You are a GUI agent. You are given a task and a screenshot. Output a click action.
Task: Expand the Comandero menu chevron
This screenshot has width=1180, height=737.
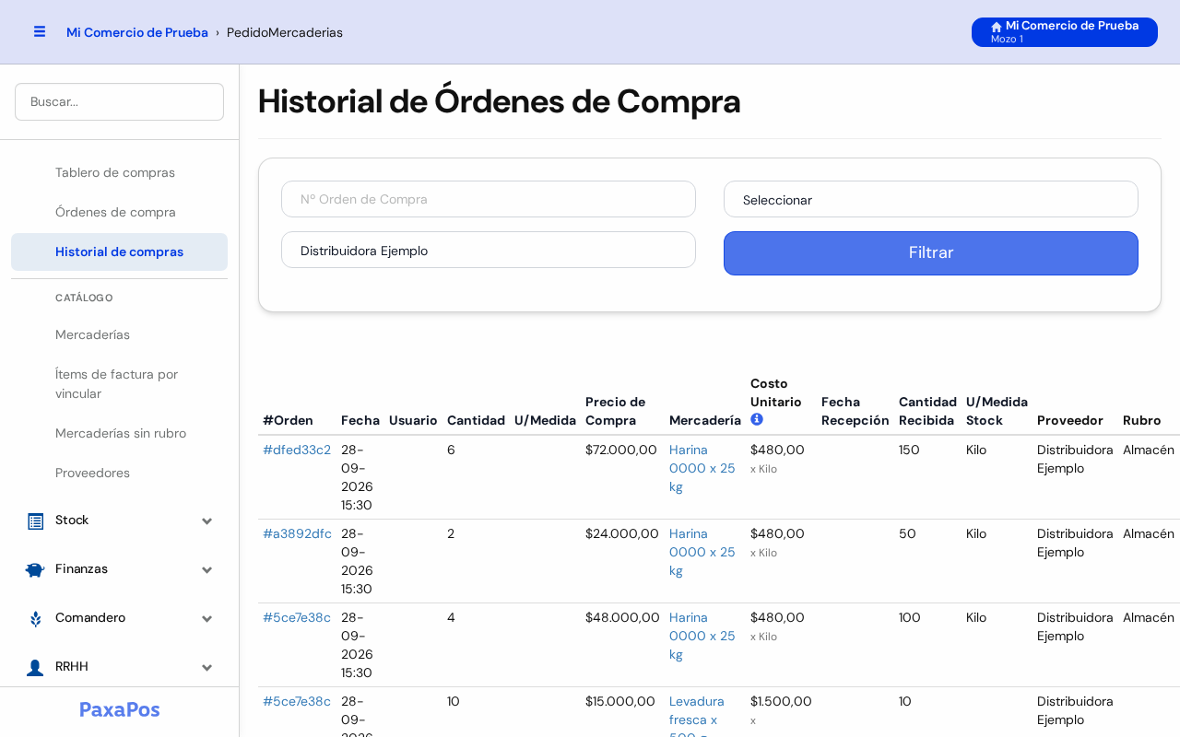point(207,619)
